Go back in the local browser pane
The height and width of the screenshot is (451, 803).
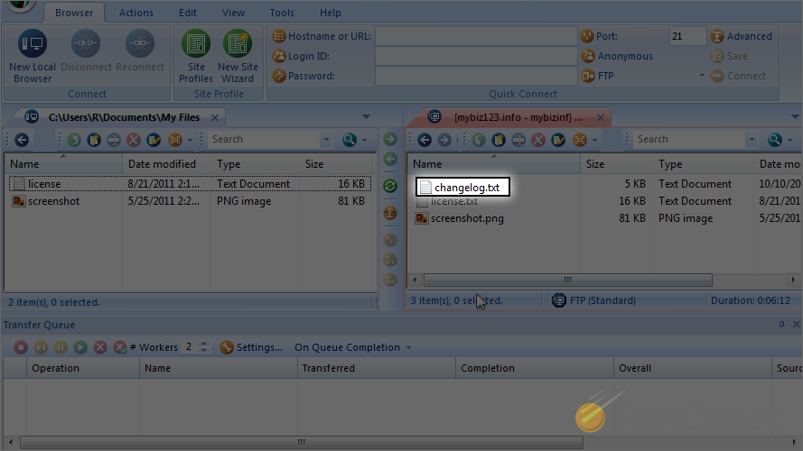point(22,140)
